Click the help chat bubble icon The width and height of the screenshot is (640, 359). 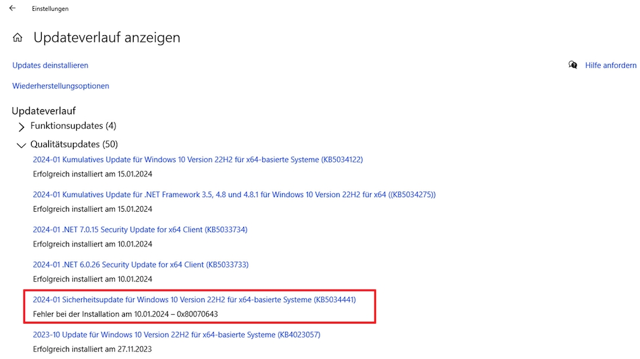pyautogui.click(x=573, y=65)
